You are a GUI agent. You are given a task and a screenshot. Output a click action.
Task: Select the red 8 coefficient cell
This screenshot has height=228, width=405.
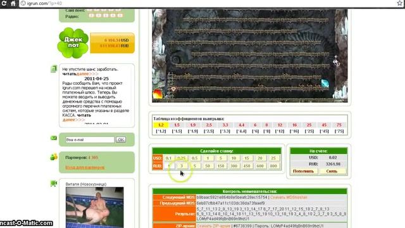pyautogui.click(x=266, y=125)
